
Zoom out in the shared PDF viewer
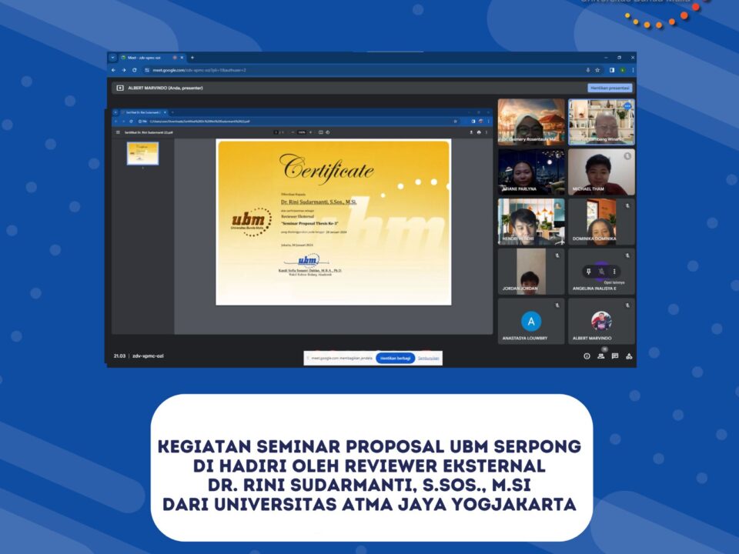pyautogui.click(x=293, y=132)
